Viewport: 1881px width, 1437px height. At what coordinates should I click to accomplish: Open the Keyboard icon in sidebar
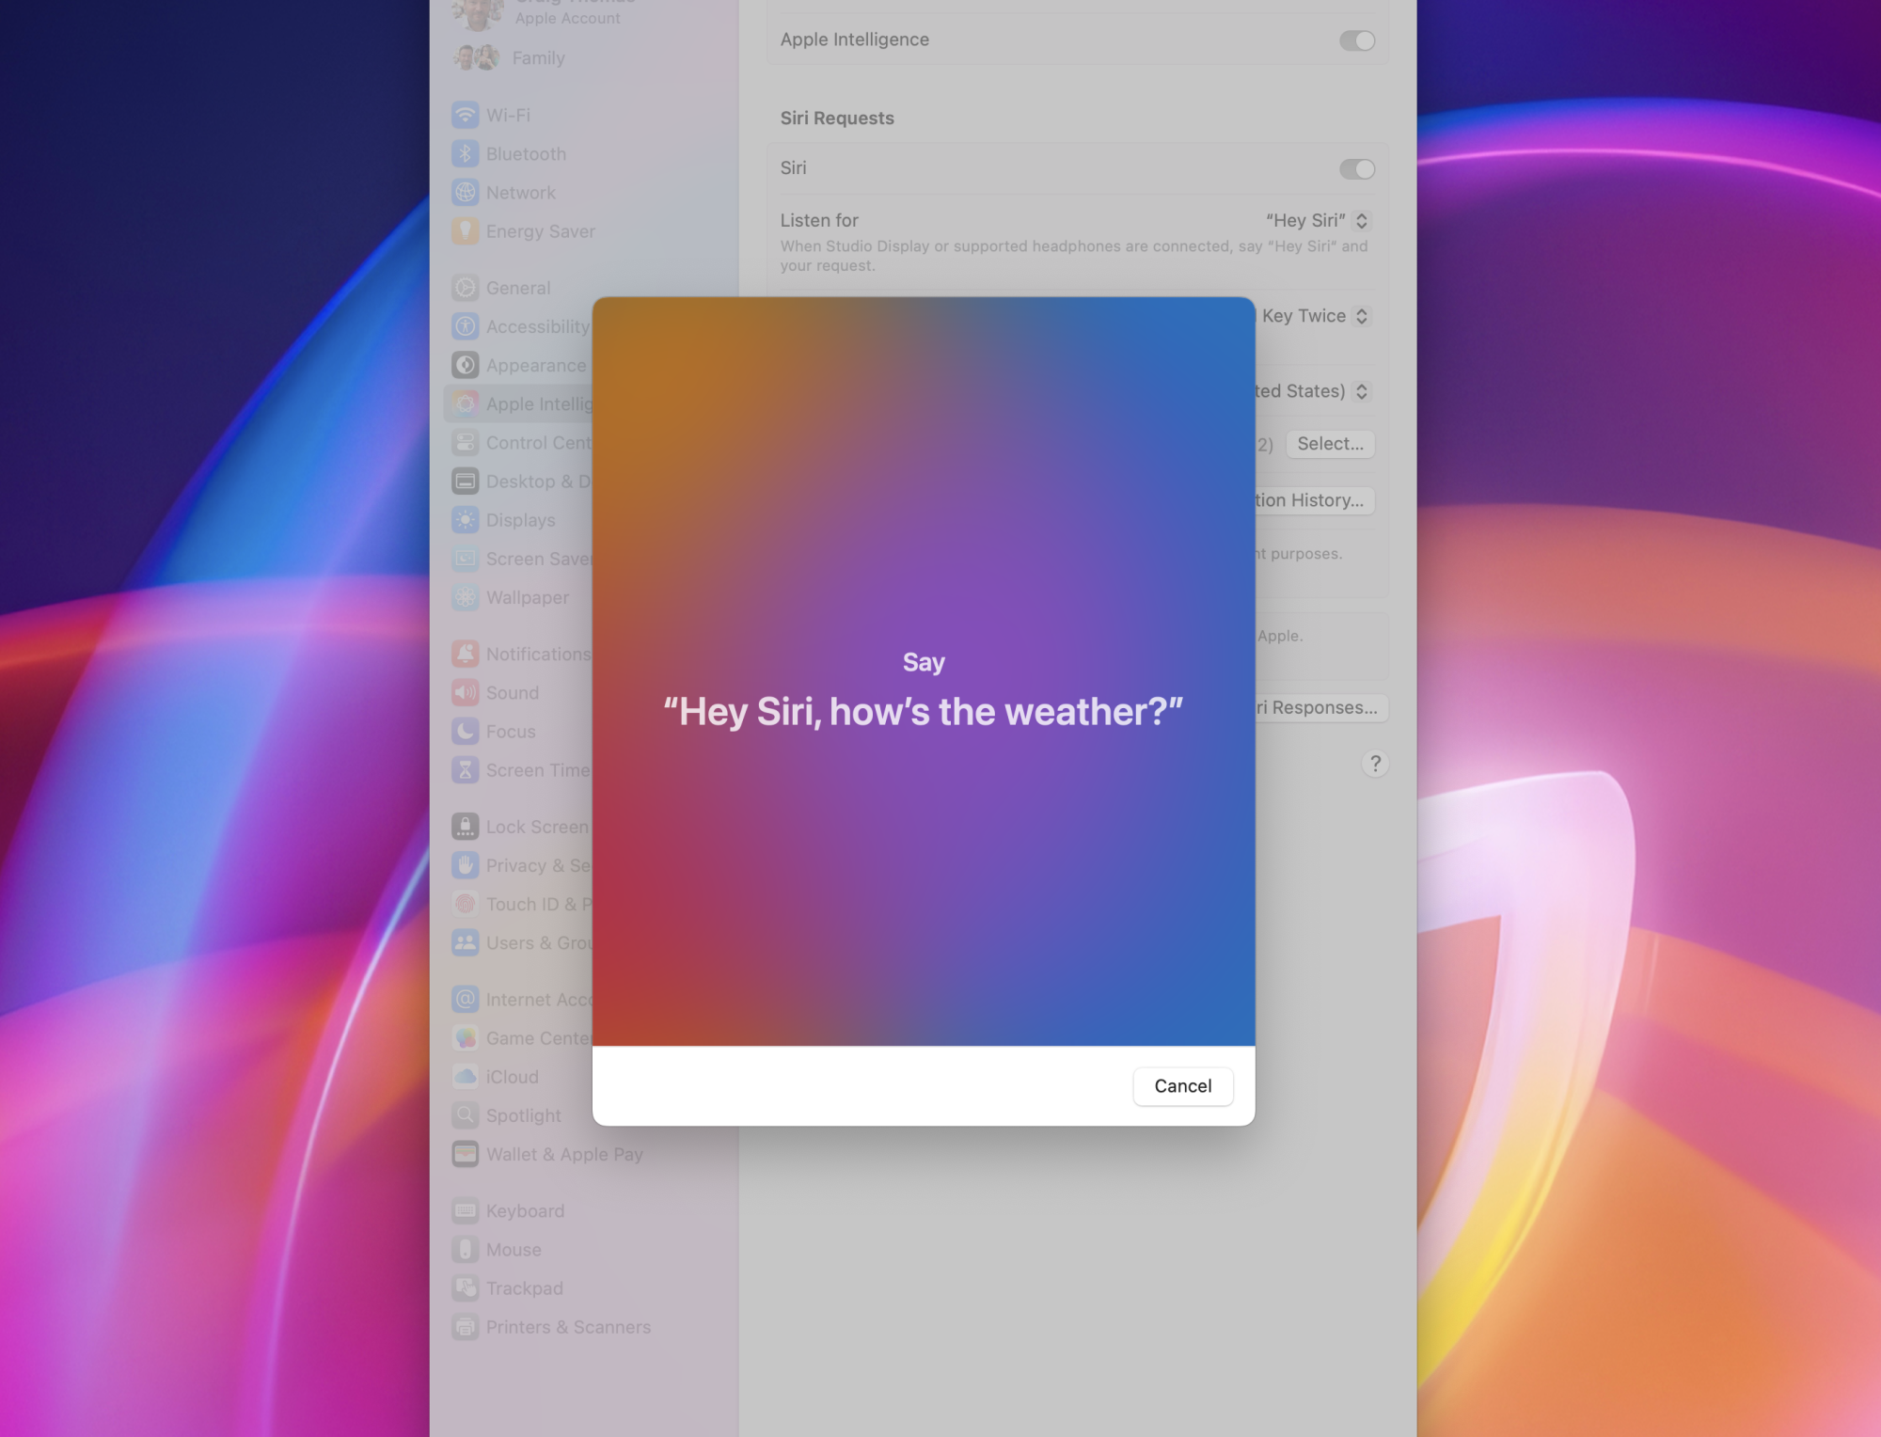tap(466, 1210)
